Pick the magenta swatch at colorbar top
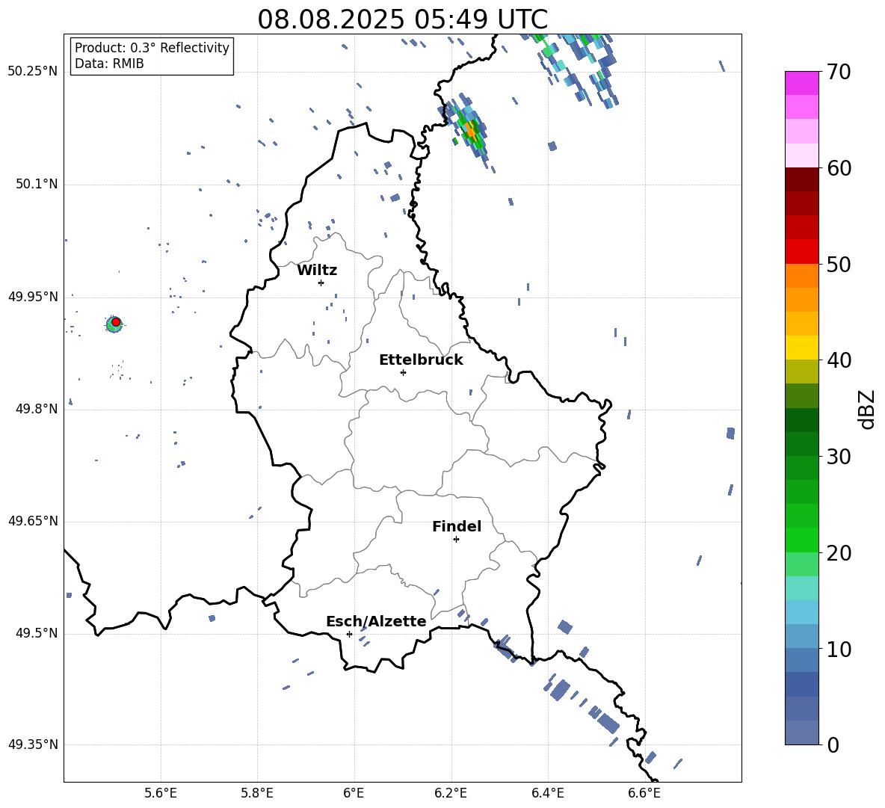885x808 pixels. coord(801,83)
